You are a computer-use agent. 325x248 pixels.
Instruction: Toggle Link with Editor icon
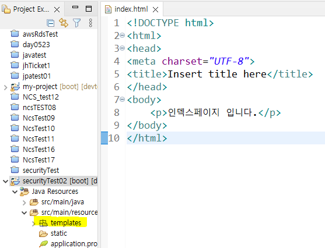pos(64,23)
